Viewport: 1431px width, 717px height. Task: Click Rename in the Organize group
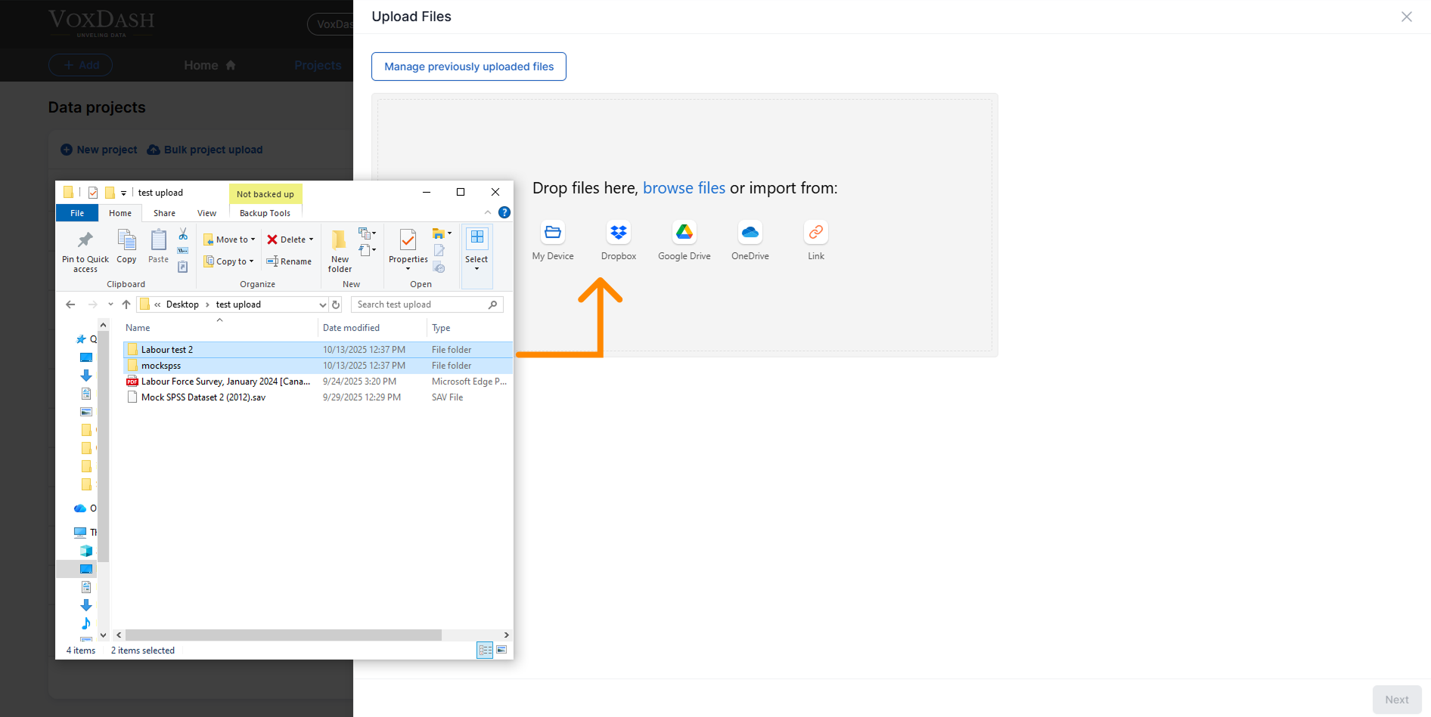click(x=289, y=261)
